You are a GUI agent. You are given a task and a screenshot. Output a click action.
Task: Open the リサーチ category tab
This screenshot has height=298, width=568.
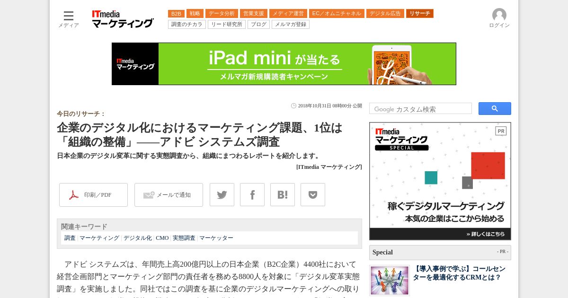420,14
